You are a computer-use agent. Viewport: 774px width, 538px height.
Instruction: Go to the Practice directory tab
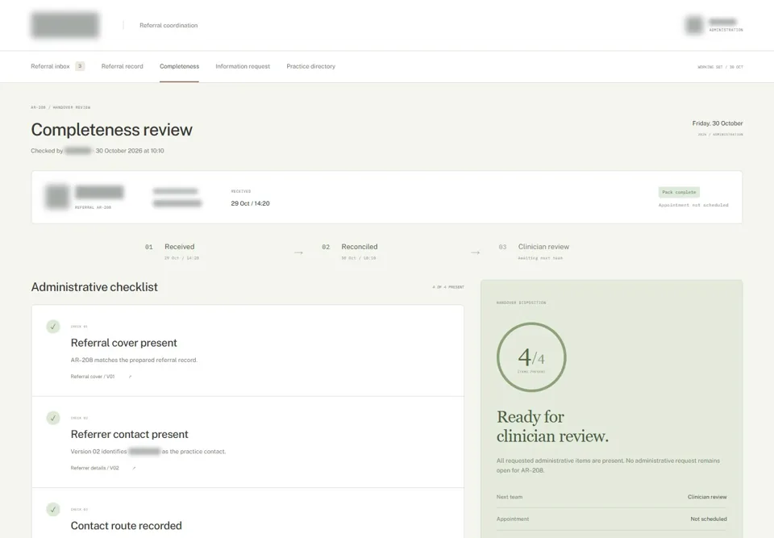coord(310,66)
